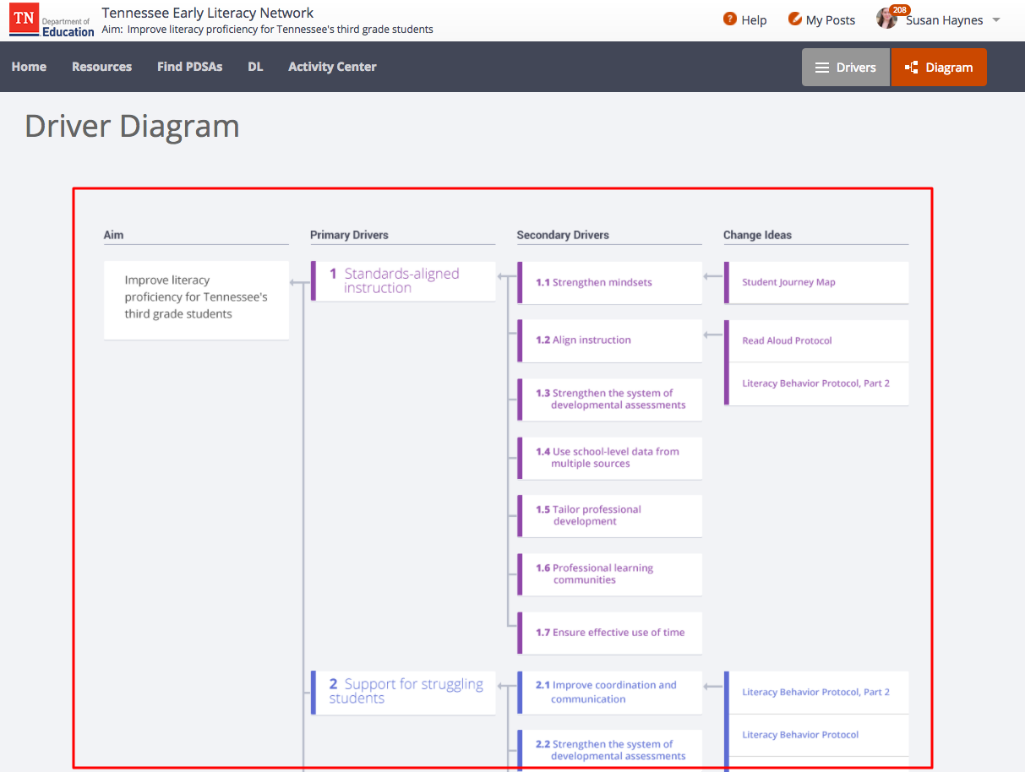
Task: Switch to the Diagram view
Action: coord(939,68)
